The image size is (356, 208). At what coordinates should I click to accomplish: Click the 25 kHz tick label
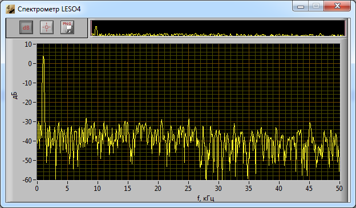pos(188,188)
